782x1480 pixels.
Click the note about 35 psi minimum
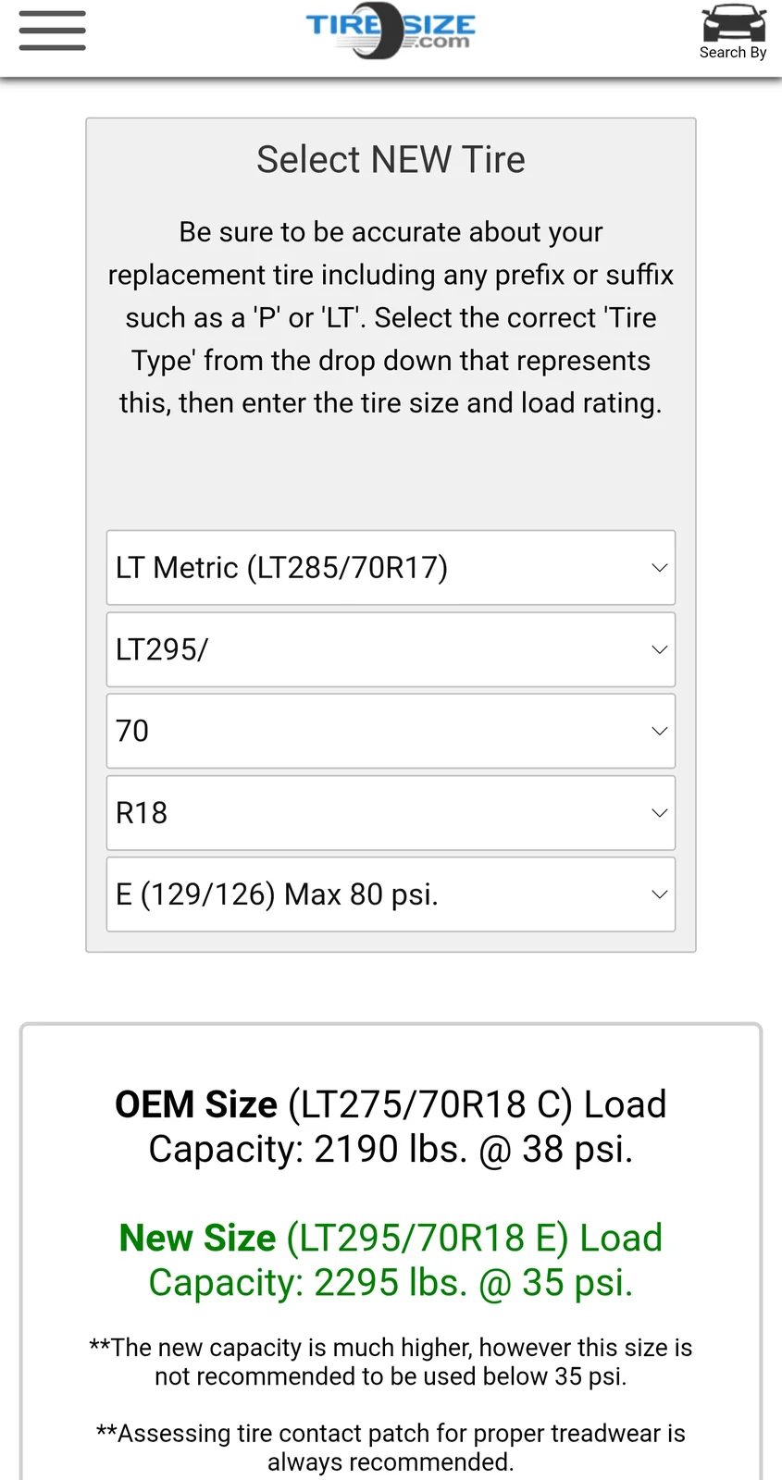391,1362
